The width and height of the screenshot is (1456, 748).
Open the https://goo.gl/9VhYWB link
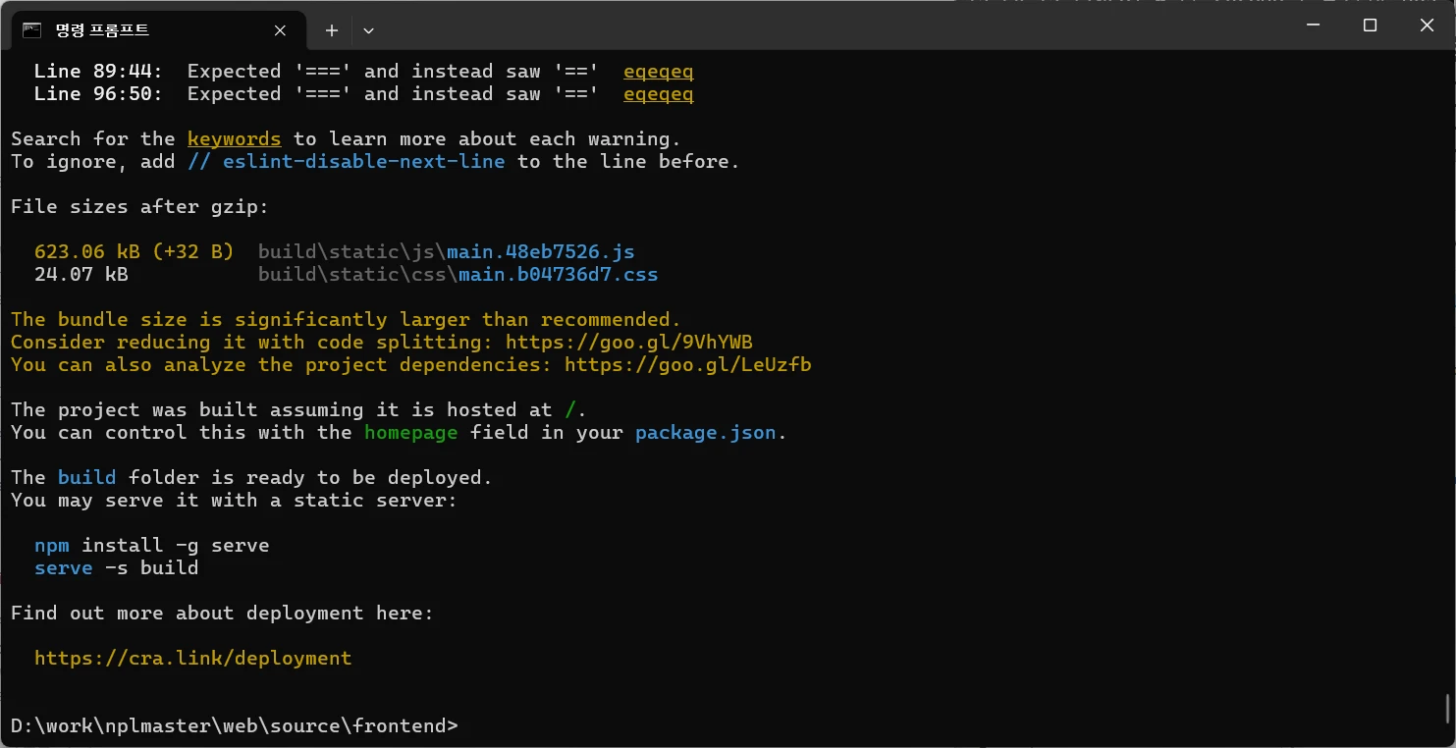click(x=628, y=343)
